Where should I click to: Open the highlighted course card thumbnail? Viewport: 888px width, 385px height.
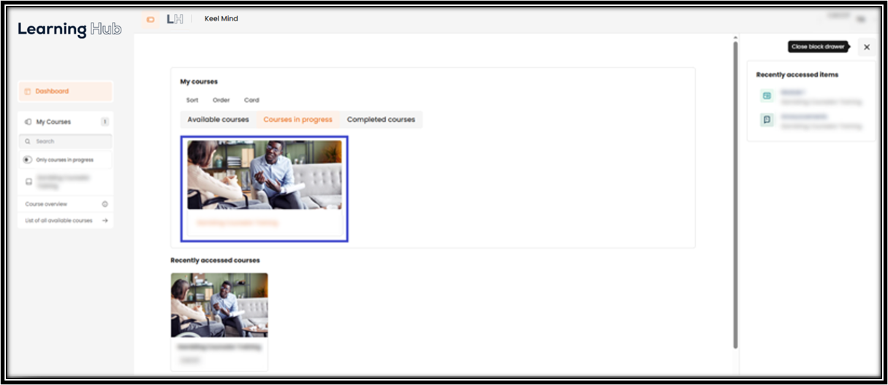[265, 175]
